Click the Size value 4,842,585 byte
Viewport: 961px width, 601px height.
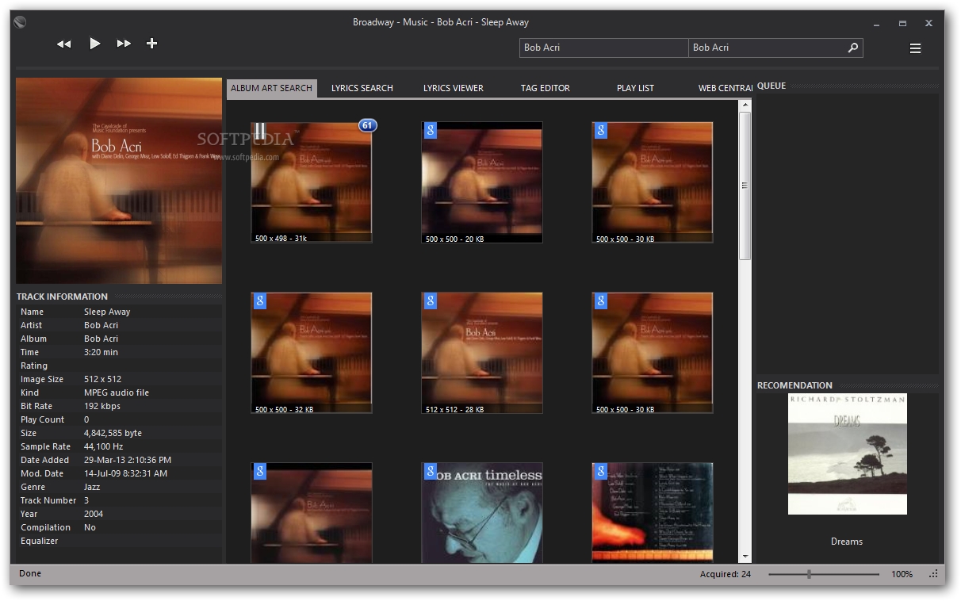pos(113,433)
